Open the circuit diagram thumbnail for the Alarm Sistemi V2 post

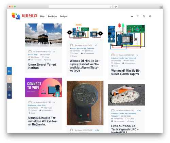click(x=85, y=32)
